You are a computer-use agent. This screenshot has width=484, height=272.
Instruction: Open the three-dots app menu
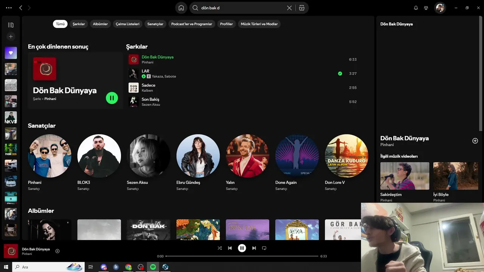(x=9, y=8)
